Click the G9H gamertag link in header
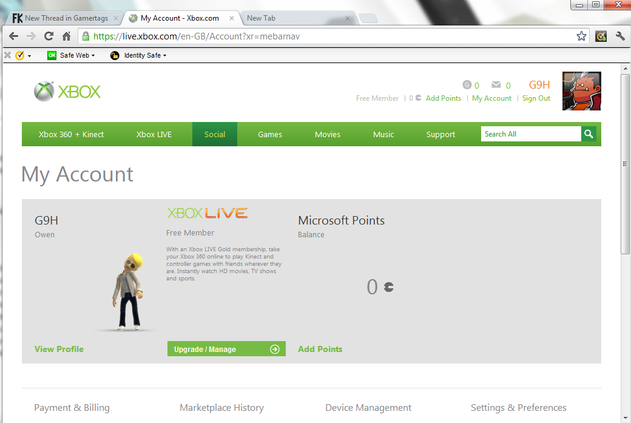The width and height of the screenshot is (631, 423). coord(539,84)
